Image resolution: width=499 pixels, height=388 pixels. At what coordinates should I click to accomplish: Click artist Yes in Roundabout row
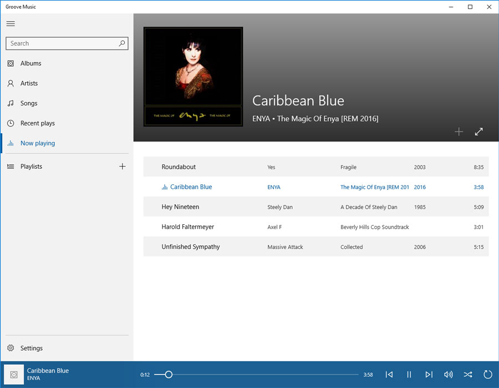[x=271, y=167]
